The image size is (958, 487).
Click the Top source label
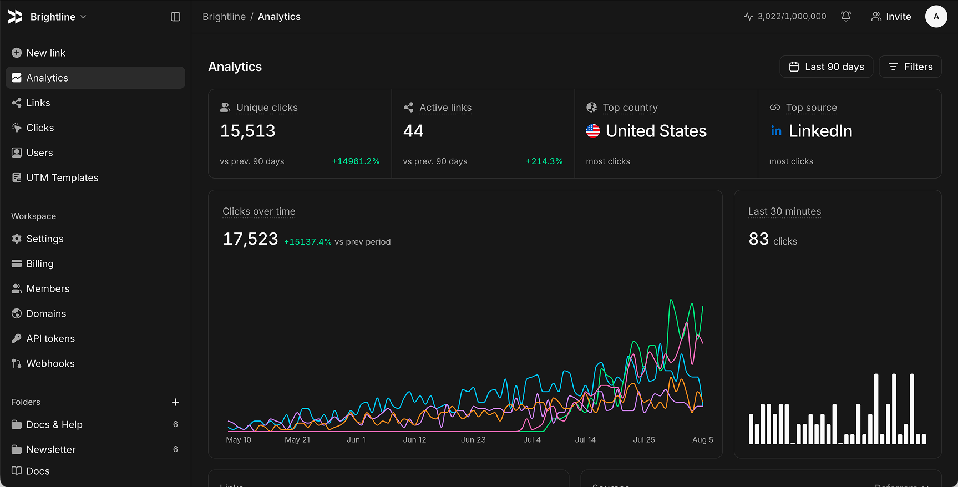[812, 108]
